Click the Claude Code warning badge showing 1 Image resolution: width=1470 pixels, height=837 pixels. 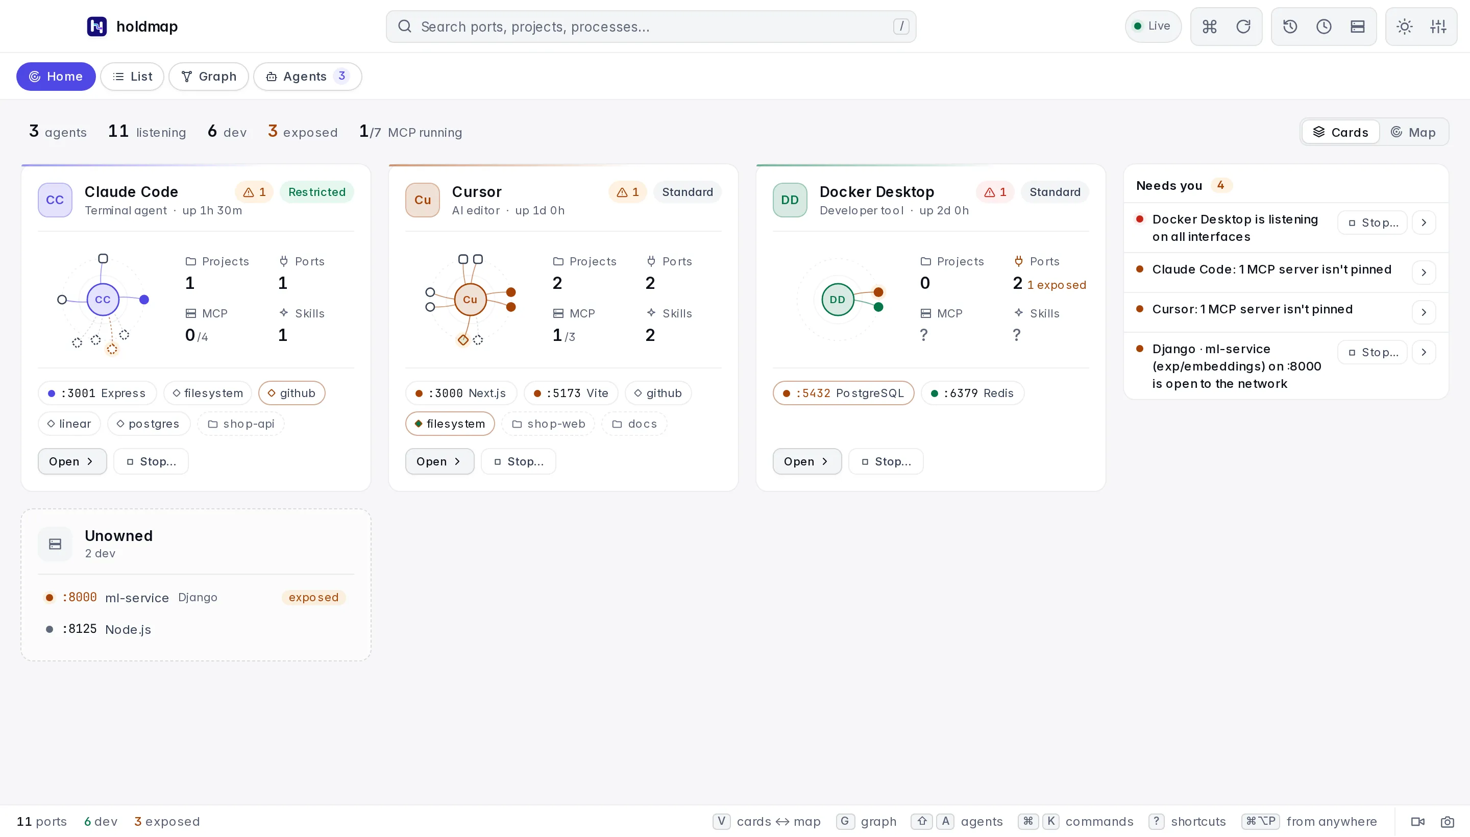click(254, 192)
